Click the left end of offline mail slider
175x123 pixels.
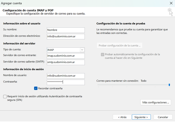(x=98, y=85)
